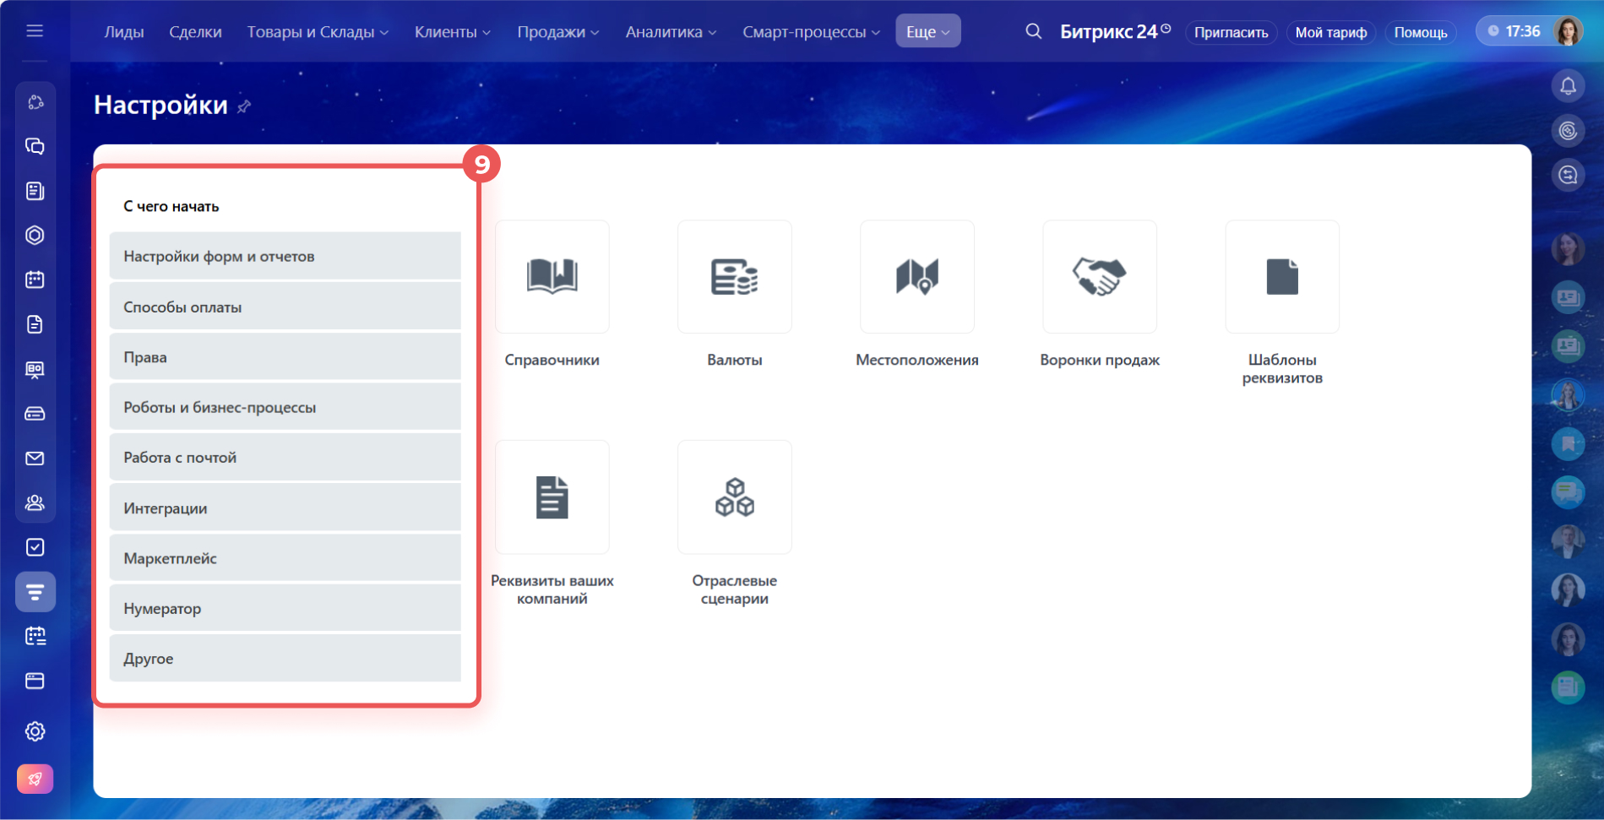Pin the Настройки page with the pin icon
Screen dimensions: 1604x820
[244, 106]
